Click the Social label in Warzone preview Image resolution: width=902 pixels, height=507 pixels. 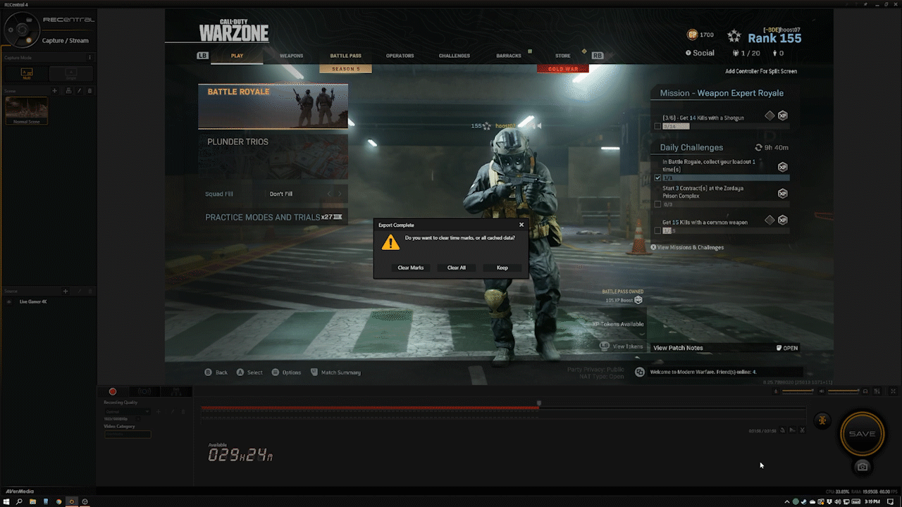pyautogui.click(x=703, y=53)
